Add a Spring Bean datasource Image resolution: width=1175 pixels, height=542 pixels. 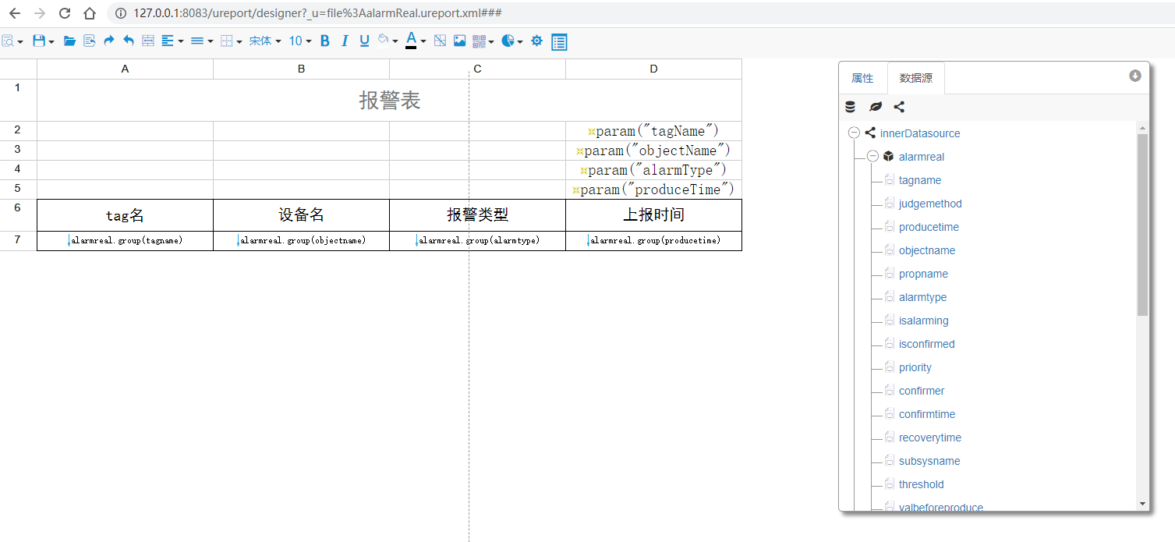[876, 107]
